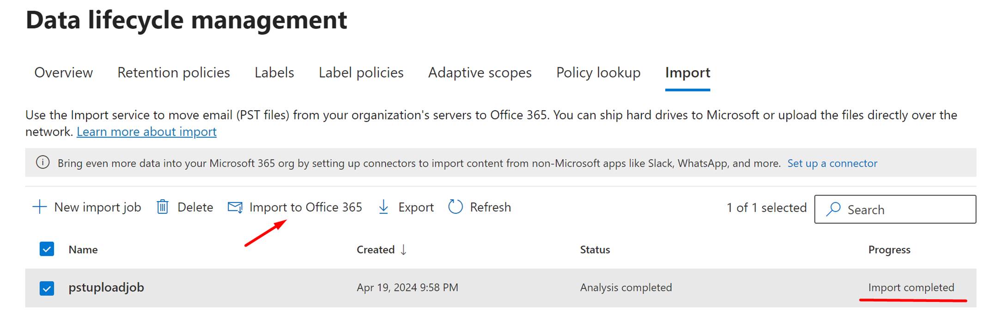Go to the Adaptive scopes tab
Viewport: 990px width, 324px height.
[480, 72]
